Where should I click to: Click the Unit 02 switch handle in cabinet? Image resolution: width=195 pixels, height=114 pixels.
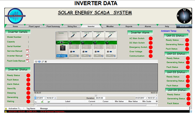85,36
